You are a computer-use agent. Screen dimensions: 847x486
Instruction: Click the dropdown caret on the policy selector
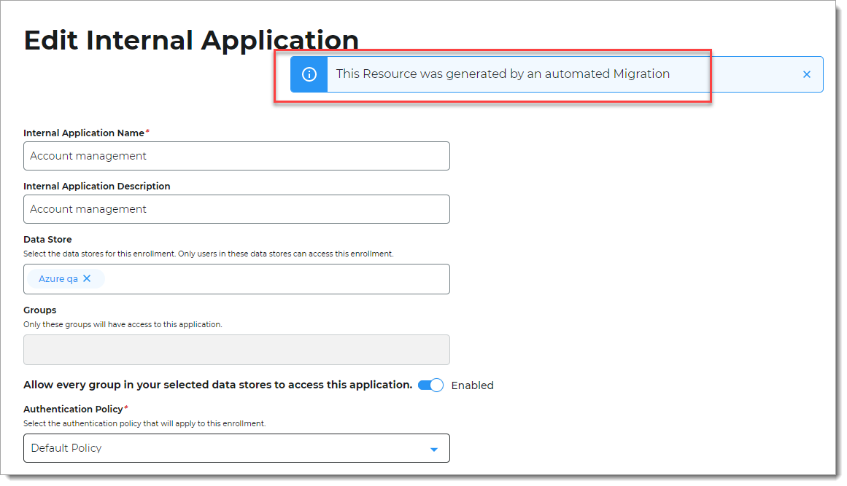pos(434,448)
